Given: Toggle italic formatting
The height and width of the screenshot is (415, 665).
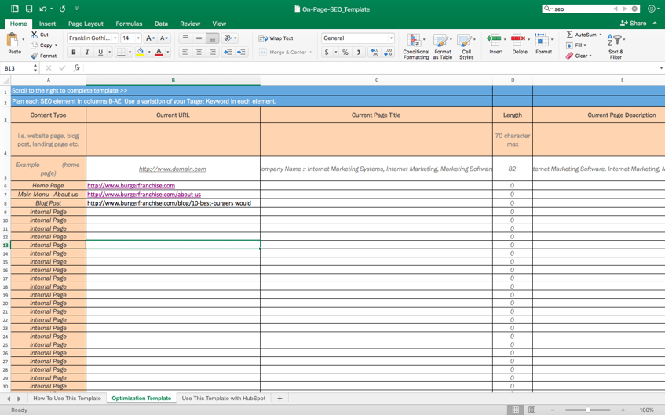Looking at the screenshot, I should pos(87,53).
